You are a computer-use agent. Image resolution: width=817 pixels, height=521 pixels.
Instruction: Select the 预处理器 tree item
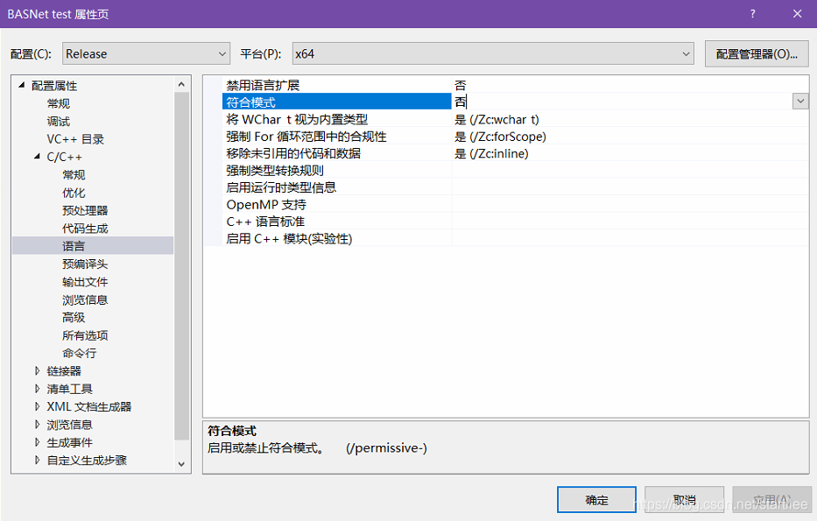[x=85, y=210]
